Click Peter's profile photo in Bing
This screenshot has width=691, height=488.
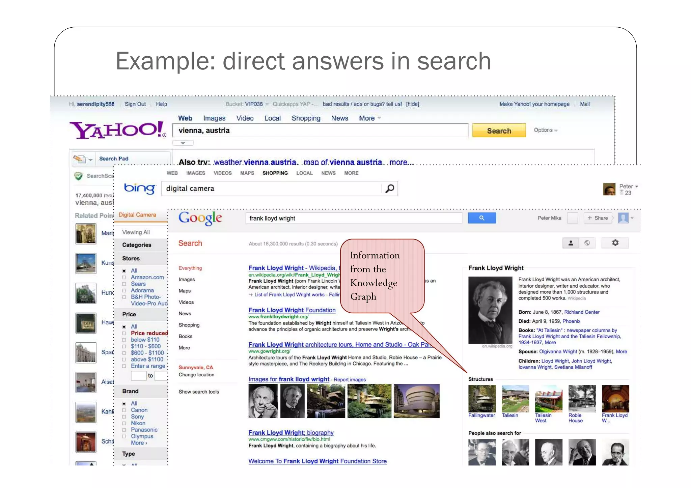point(609,189)
